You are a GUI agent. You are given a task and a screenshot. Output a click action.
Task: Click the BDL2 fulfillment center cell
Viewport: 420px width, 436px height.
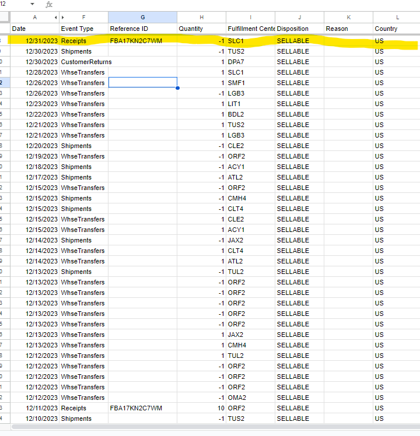[x=250, y=114]
